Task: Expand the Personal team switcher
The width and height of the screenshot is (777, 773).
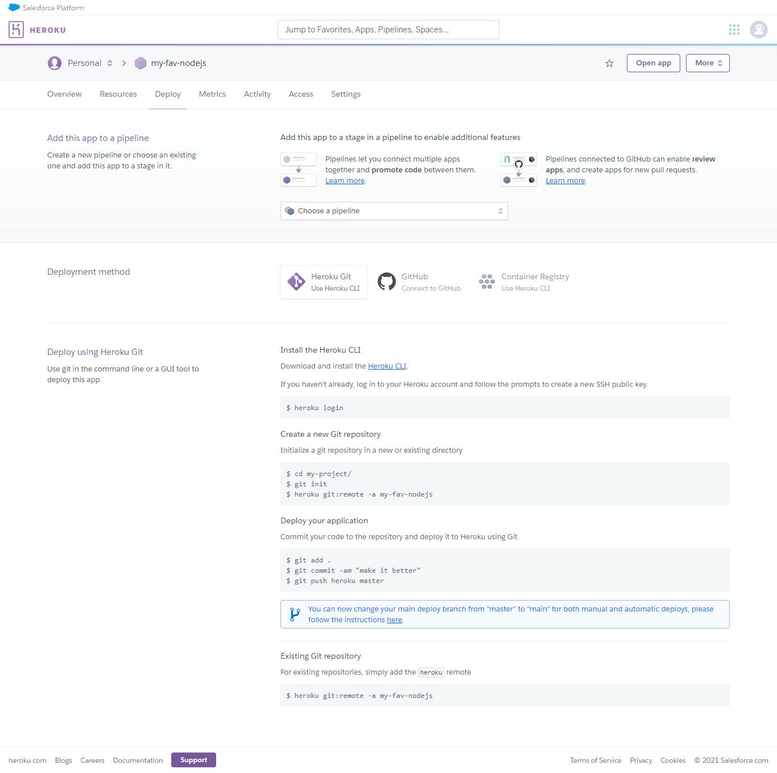Action: pyautogui.click(x=110, y=63)
